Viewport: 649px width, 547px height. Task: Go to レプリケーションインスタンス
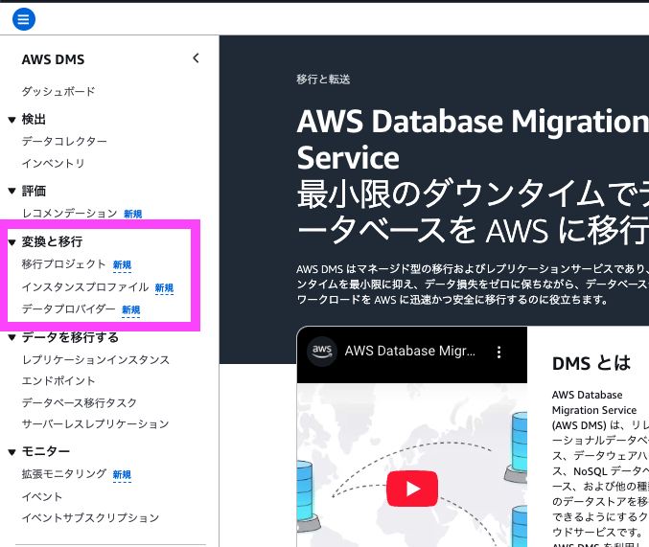[x=96, y=359]
